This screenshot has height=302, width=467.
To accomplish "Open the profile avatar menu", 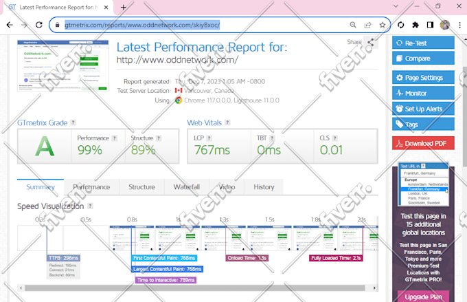I will [444, 25].
